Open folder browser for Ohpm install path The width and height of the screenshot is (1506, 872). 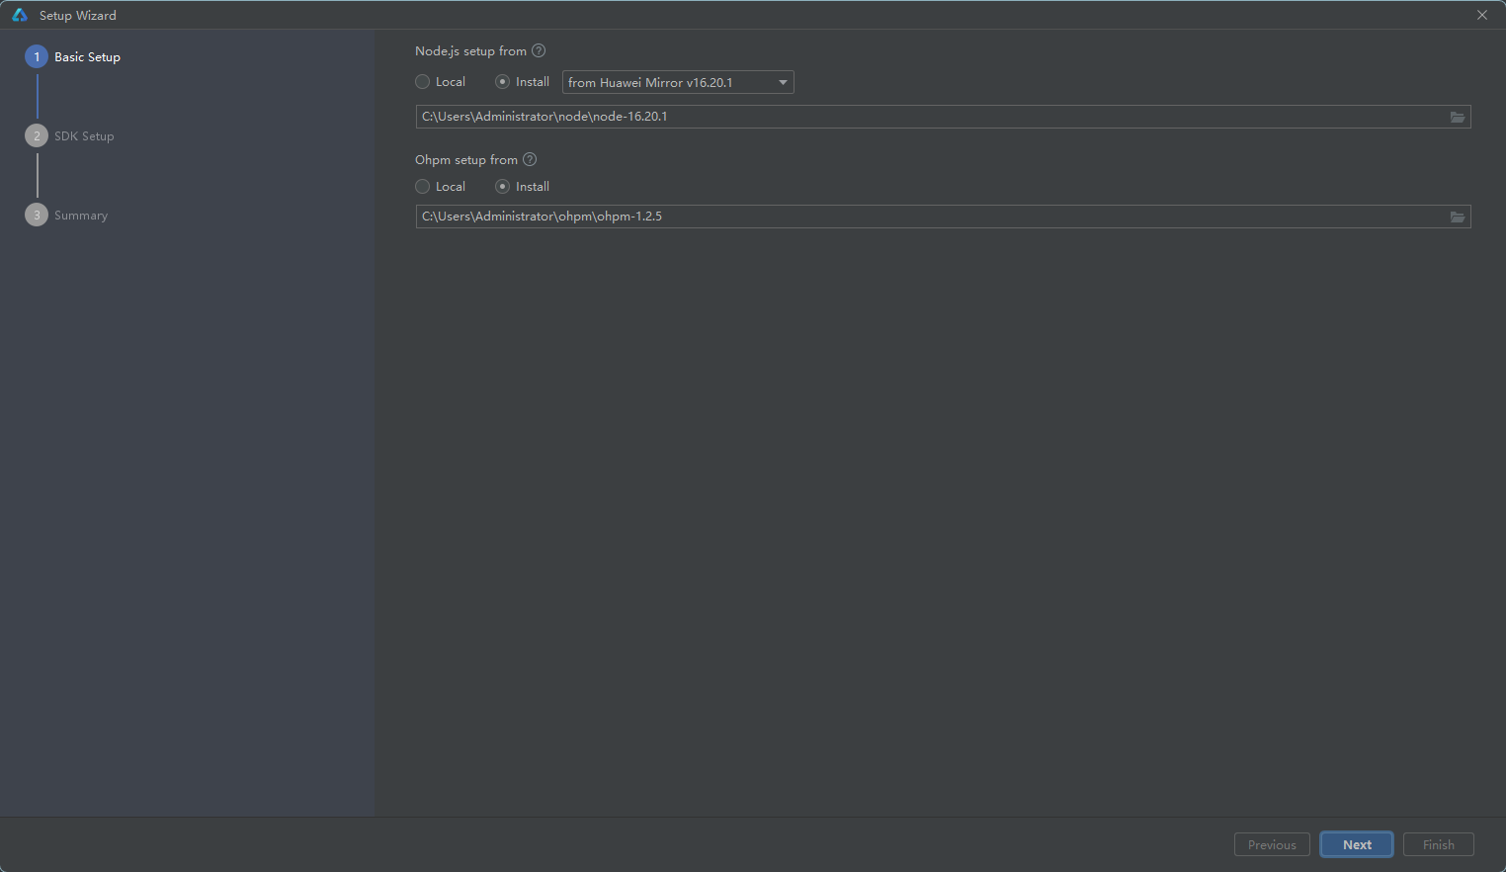click(x=1458, y=217)
